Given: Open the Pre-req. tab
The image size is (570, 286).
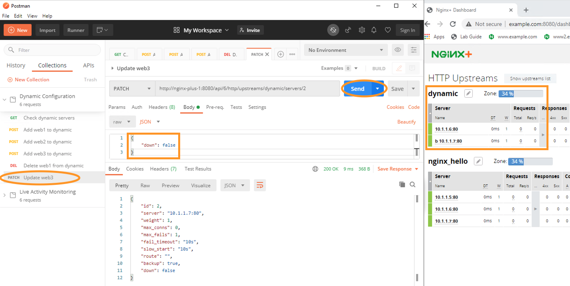Looking at the screenshot, I should pos(215,107).
